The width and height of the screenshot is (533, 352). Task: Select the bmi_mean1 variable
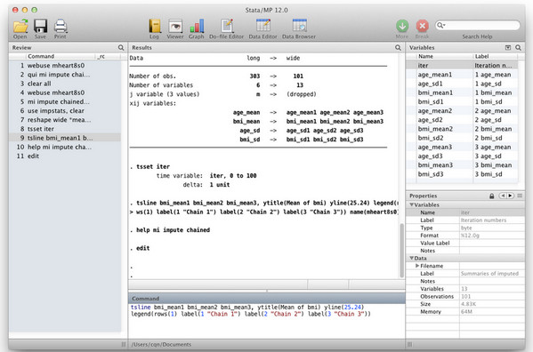coord(462,92)
